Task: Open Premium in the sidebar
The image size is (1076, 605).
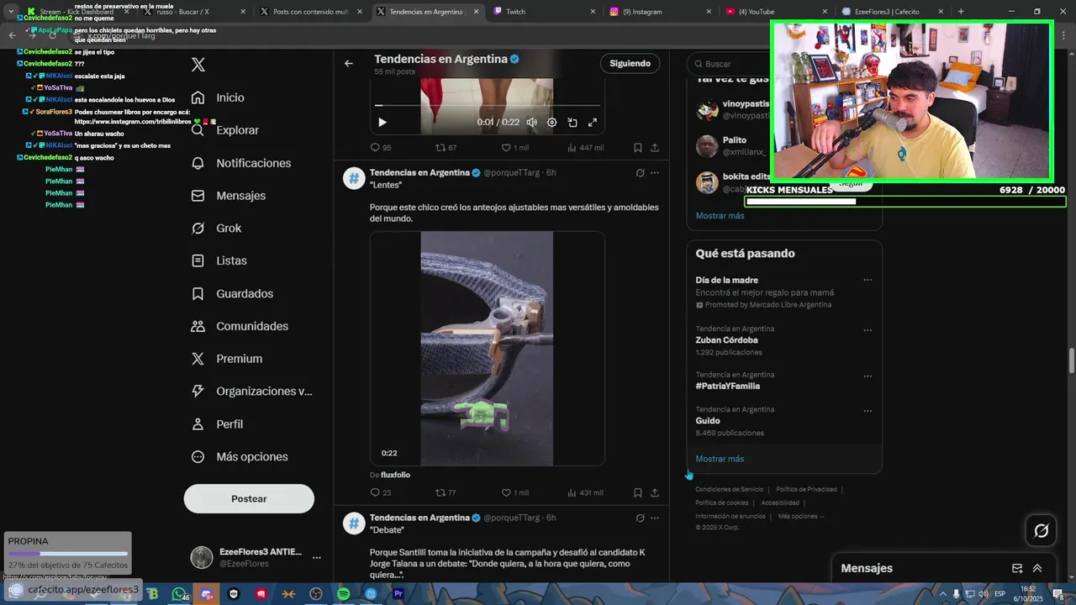Action: click(226, 359)
